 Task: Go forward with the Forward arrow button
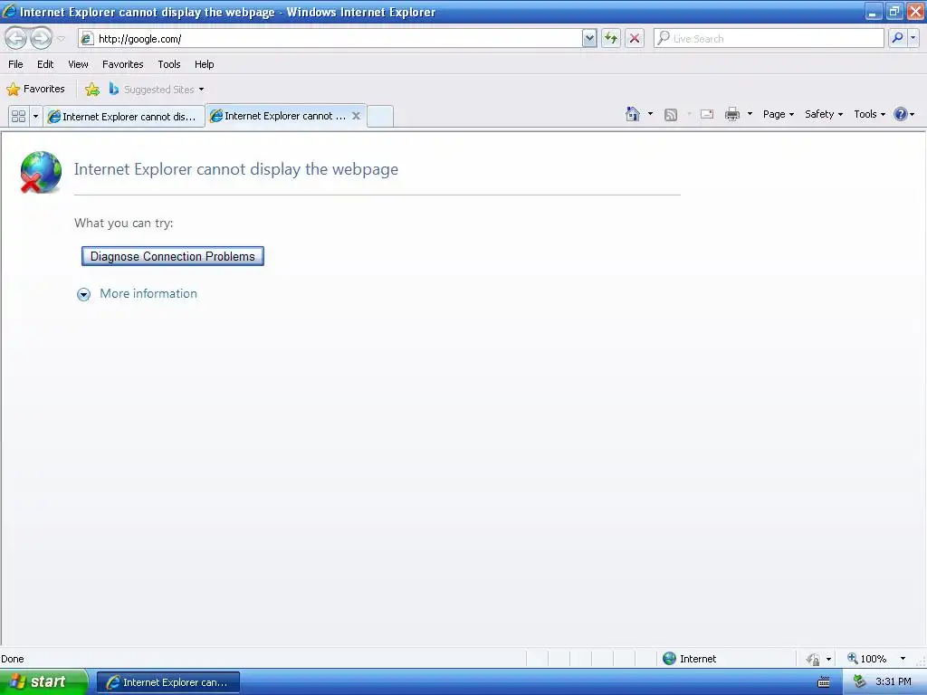pos(41,38)
